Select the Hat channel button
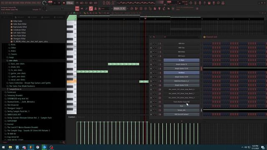Image resolution: width=267 pixels, height=150 pixels. point(181,106)
